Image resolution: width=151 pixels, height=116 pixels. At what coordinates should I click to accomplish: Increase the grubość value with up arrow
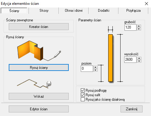tap(139, 26)
